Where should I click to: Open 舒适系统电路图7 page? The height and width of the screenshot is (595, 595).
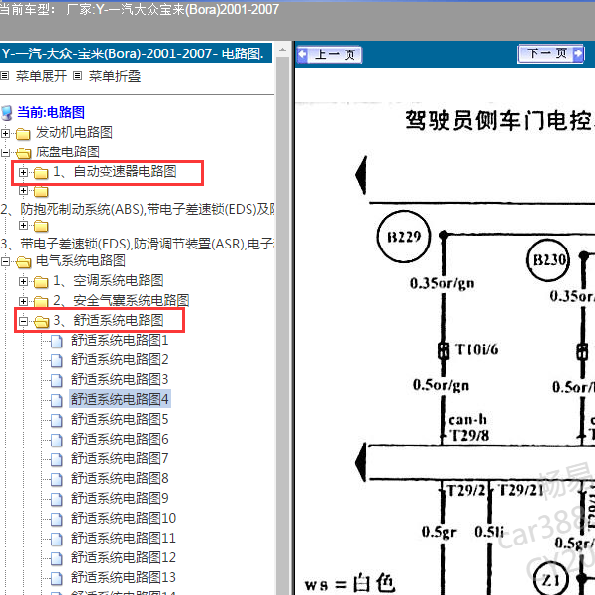point(120,458)
